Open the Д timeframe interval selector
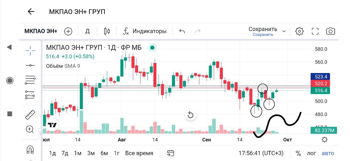 [87, 31]
